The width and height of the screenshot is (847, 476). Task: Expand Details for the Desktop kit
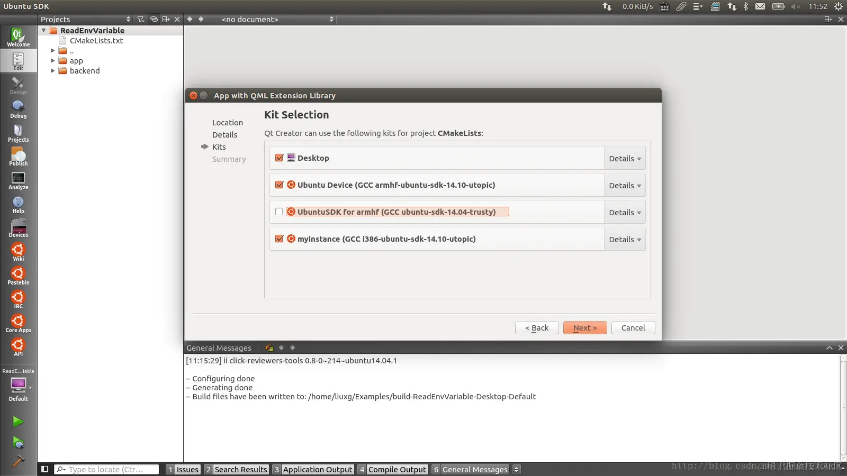[x=625, y=159]
